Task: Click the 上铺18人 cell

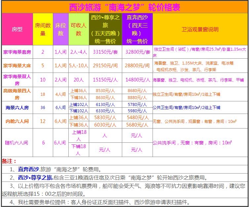Action: tap(79, 136)
